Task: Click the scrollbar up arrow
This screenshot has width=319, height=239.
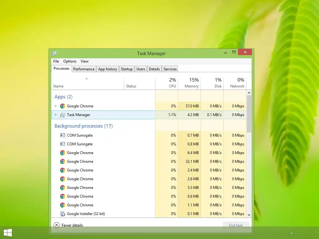Action: point(249,93)
